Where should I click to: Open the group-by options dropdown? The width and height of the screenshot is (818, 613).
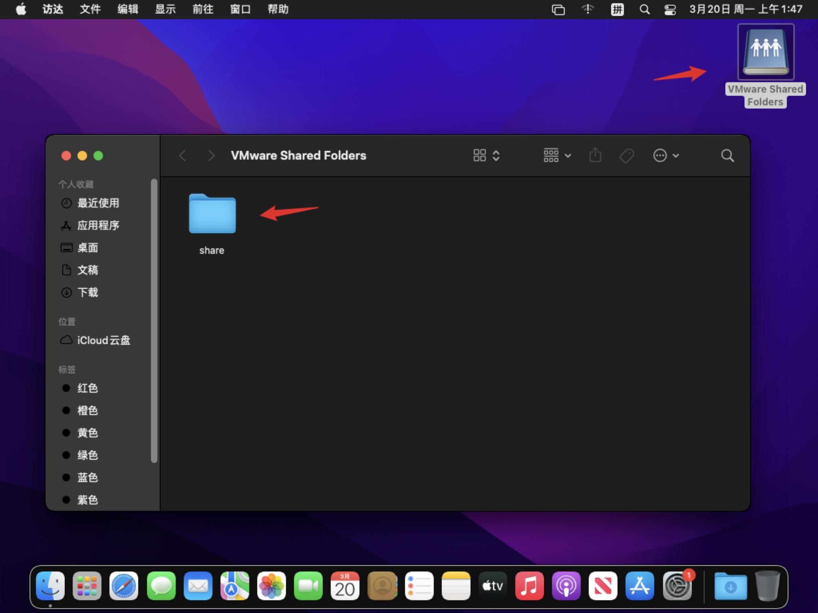(557, 156)
